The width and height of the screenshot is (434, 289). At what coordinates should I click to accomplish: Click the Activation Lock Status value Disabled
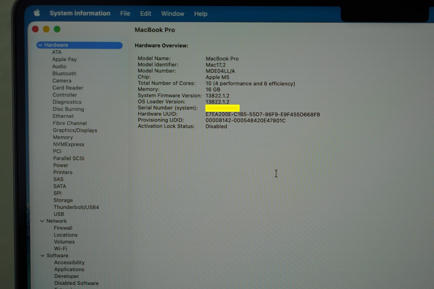pos(216,127)
